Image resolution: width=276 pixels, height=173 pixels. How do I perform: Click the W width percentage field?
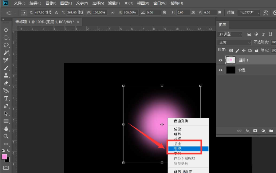[99, 12]
